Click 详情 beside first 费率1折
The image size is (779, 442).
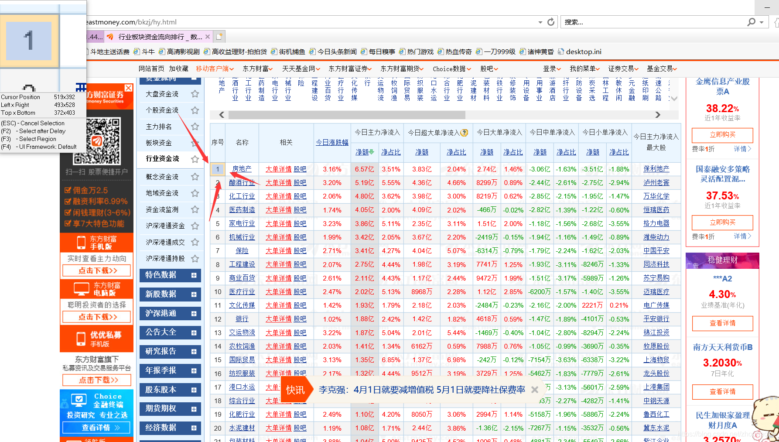click(x=742, y=149)
